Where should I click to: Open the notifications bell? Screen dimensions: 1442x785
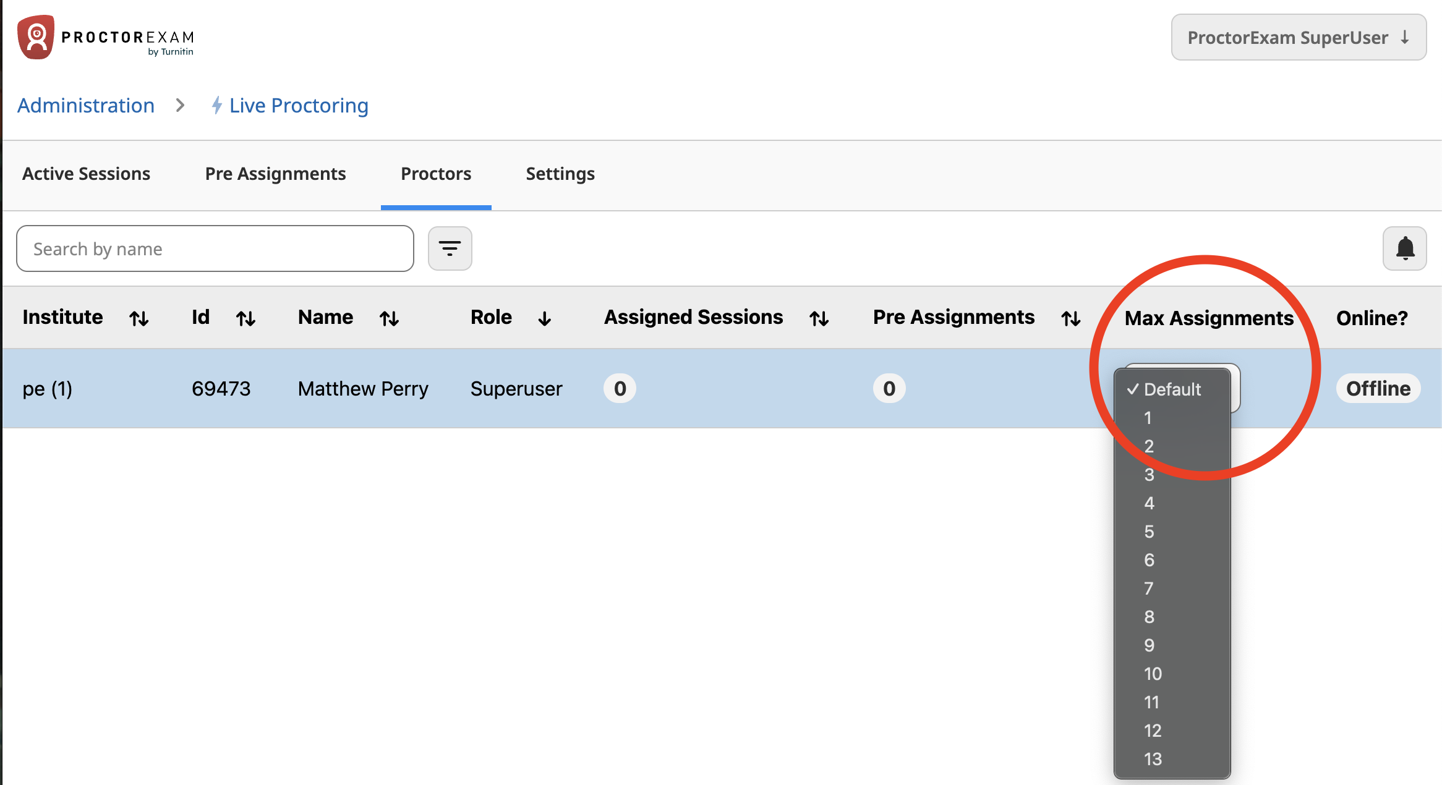(1405, 248)
